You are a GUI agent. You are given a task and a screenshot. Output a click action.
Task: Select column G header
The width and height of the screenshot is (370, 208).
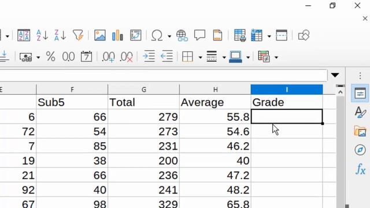[144, 90]
